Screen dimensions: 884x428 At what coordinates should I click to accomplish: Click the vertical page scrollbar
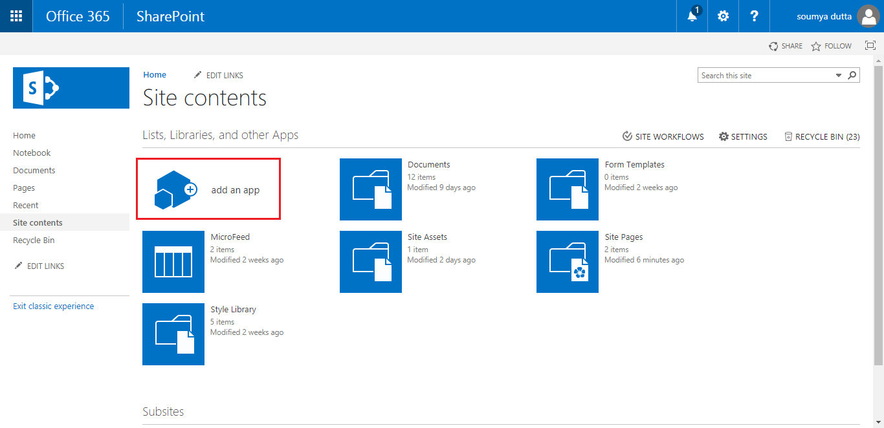[878, 213]
